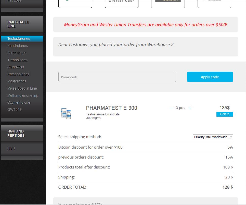Open the Oxymetholone category
The image size is (246, 205).
(19, 102)
